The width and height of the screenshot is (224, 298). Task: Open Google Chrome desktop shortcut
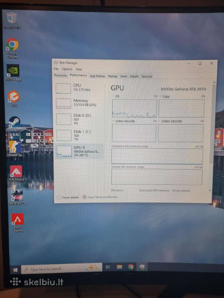click(x=12, y=48)
